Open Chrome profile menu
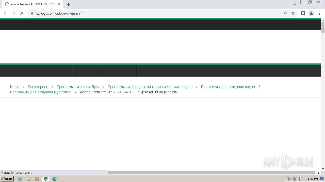Screen dimensions: 325x182 coord(311,13)
